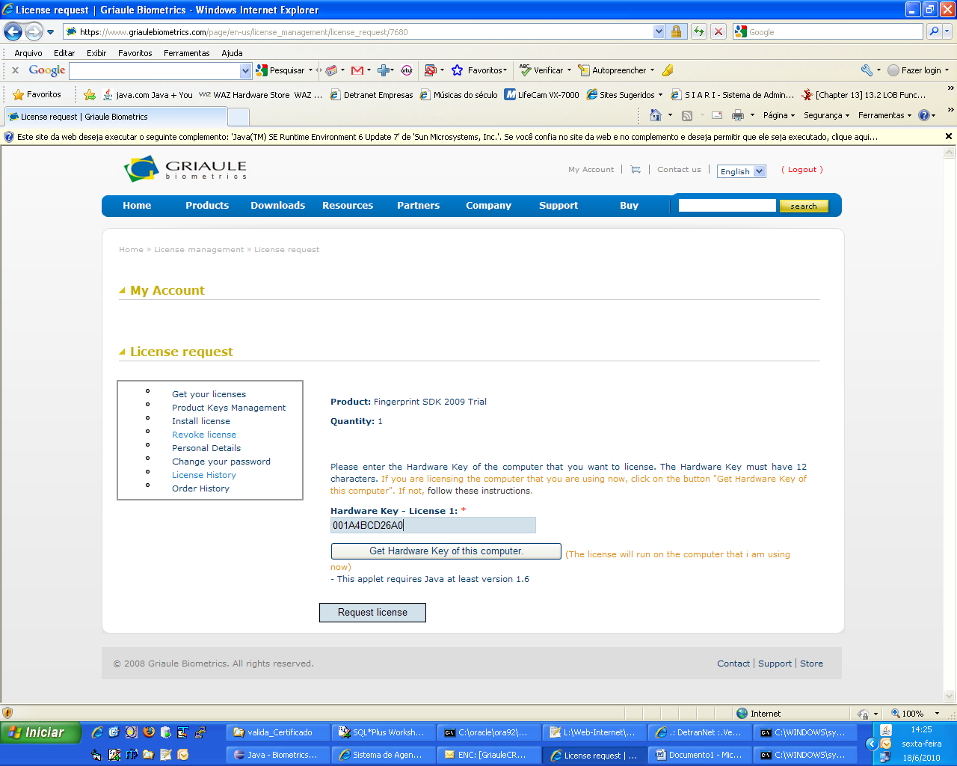Screen dimensions: 957x766
Task: Click the yellow search button
Action: tap(804, 206)
